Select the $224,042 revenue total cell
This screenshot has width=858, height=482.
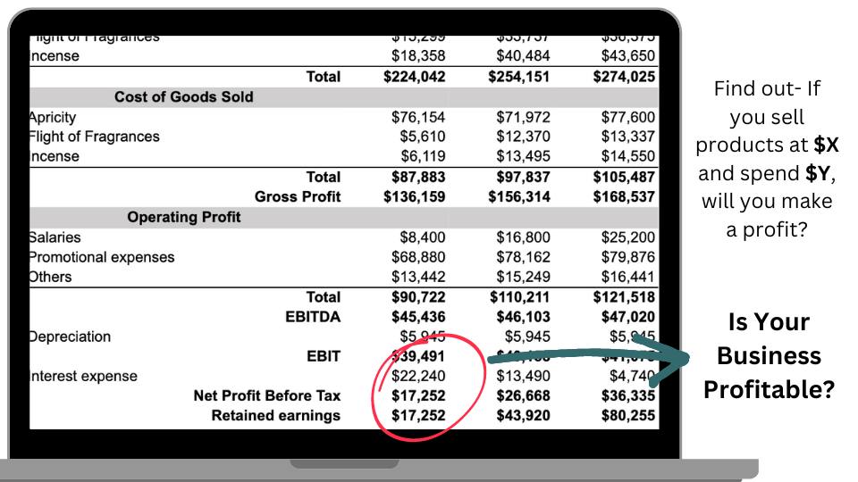(x=414, y=77)
